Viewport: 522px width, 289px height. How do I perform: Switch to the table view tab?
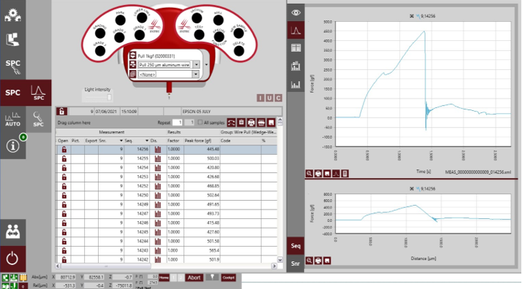pos(295,48)
